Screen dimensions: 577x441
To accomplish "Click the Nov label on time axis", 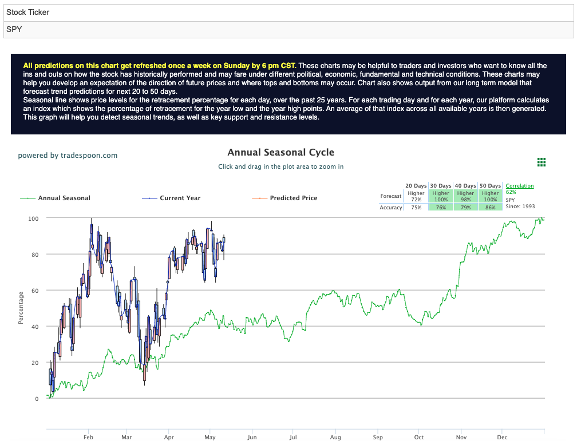I will point(461,438).
